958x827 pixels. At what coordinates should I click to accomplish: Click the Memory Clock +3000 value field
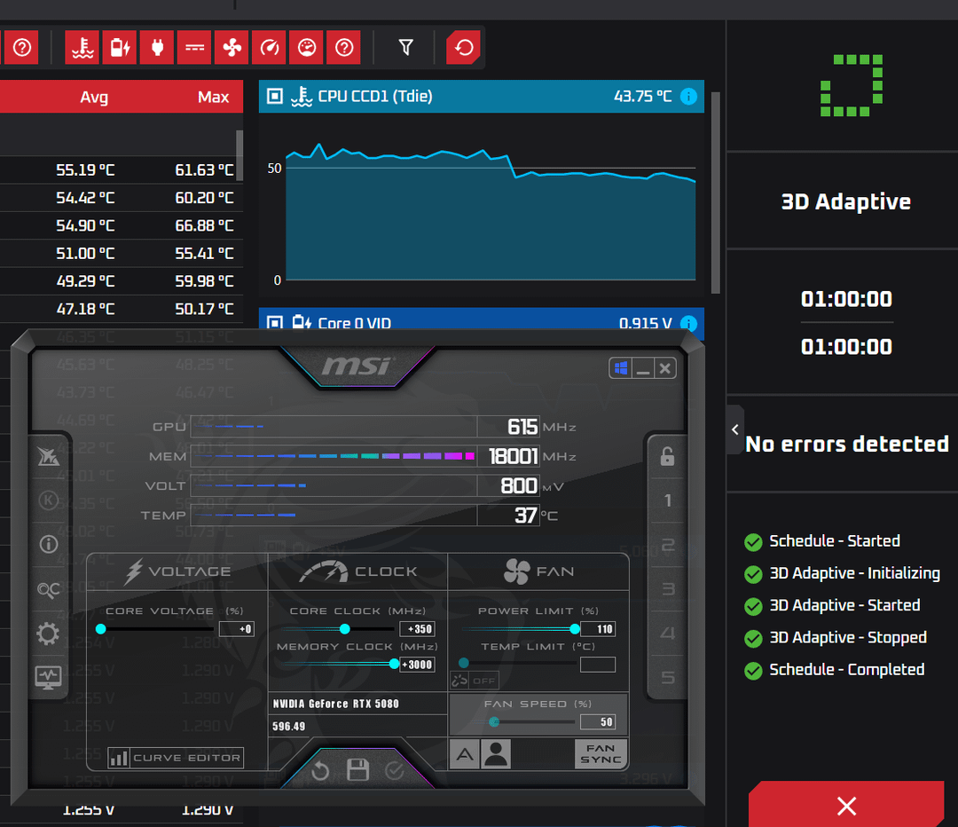(x=417, y=665)
